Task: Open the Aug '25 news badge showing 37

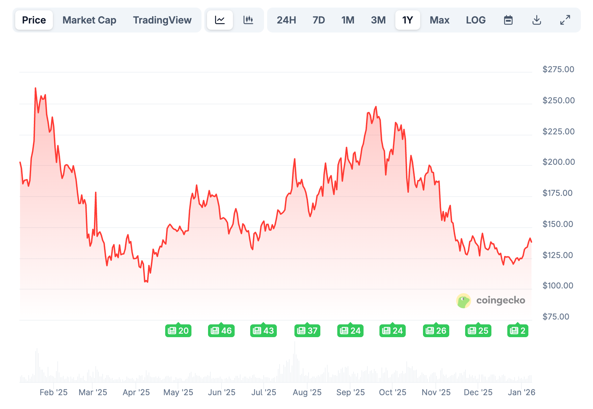Action: point(307,331)
